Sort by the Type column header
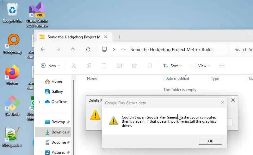This screenshot has width=253, height=155. coord(215,79)
